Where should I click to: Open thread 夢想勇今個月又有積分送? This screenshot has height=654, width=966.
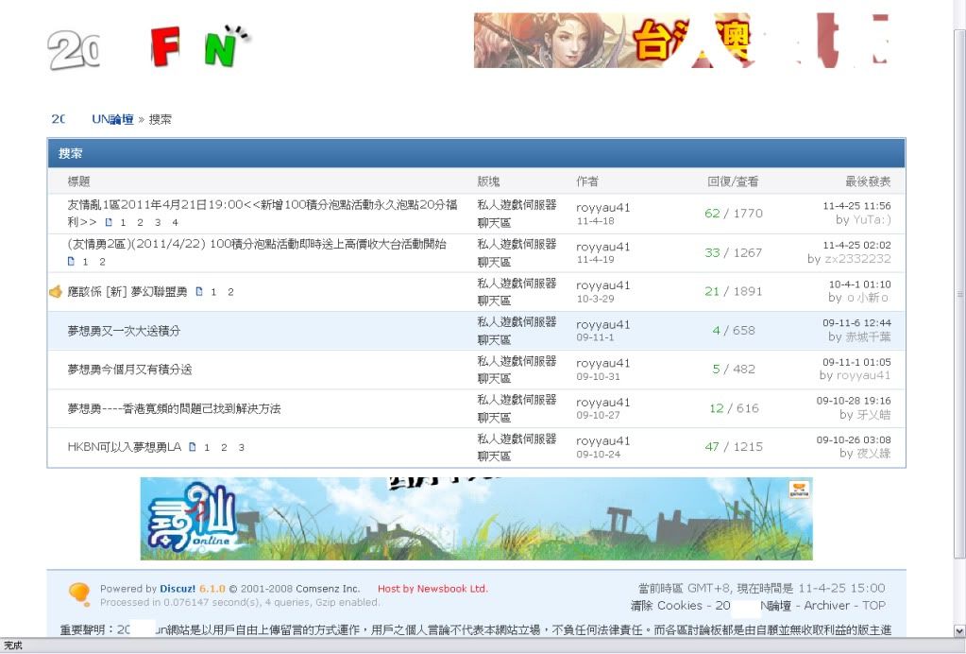(x=129, y=370)
